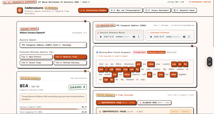Open the 3. Corpus Benchmark tab
Screen dimensions: 214x114
pos(157,10)
